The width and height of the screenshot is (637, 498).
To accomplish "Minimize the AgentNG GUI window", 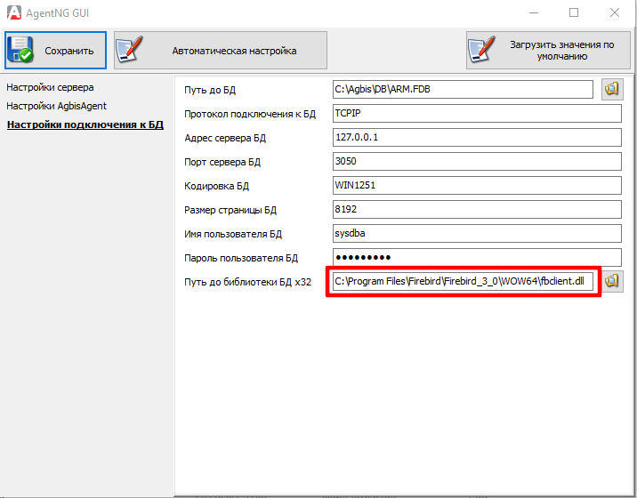I will tap(533, 12).
